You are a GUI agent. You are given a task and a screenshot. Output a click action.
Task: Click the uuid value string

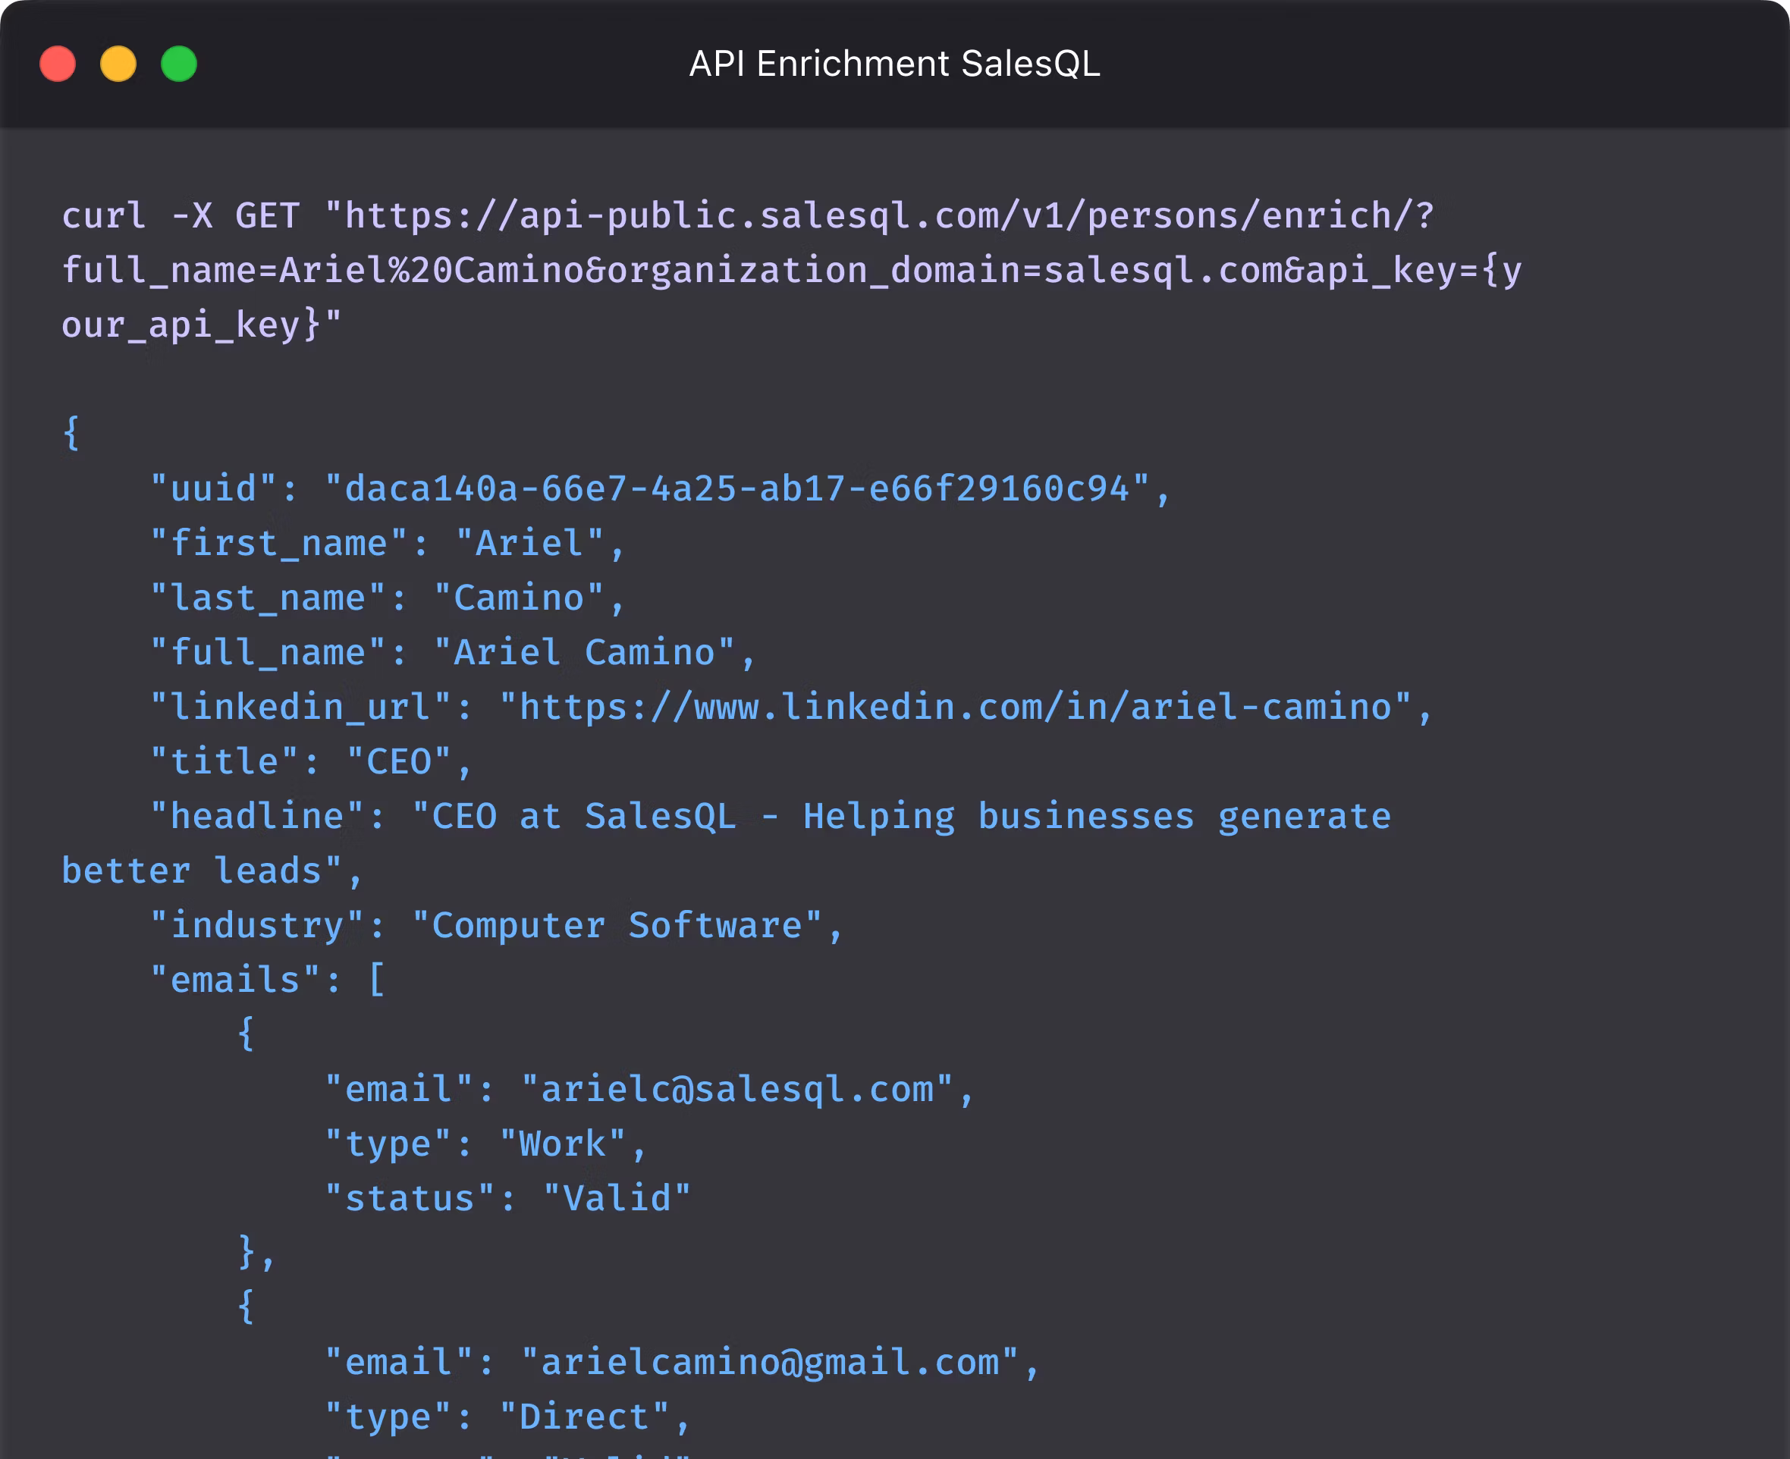(736, 489)
